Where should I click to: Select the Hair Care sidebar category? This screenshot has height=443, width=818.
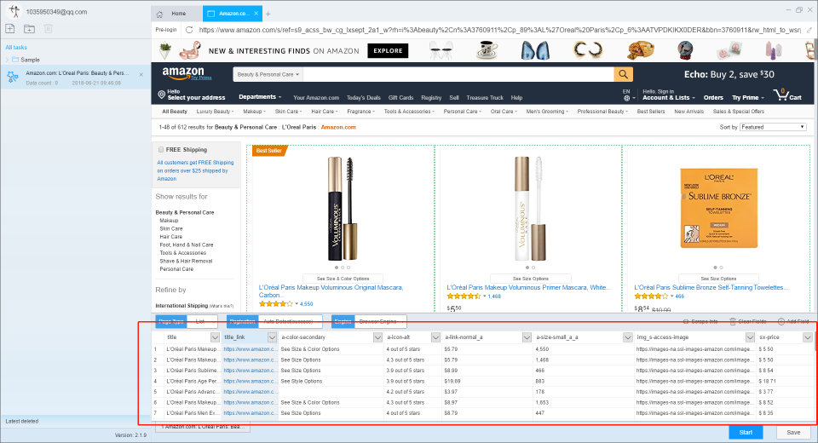pos(170,236)
